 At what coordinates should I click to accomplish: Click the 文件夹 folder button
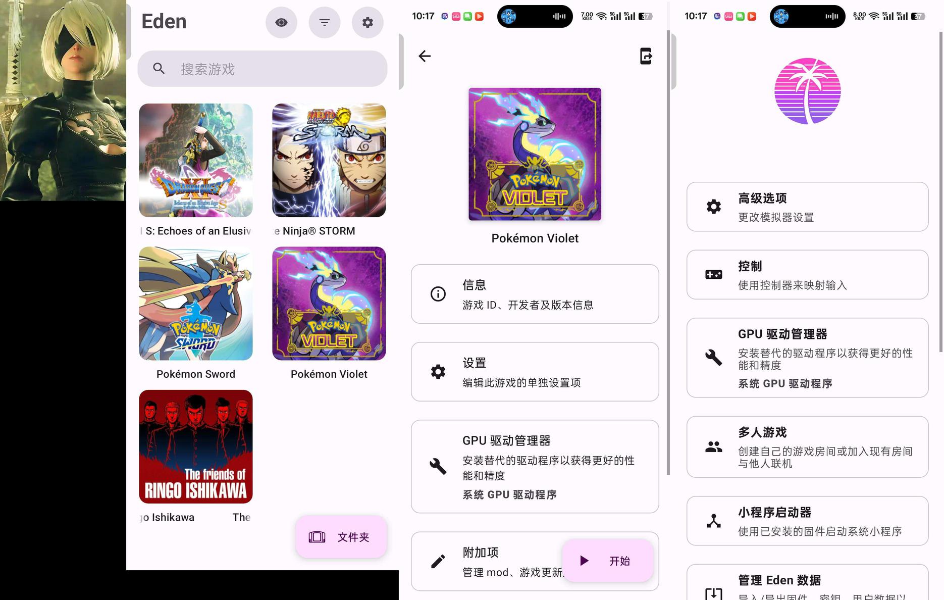tap(341, 537)
